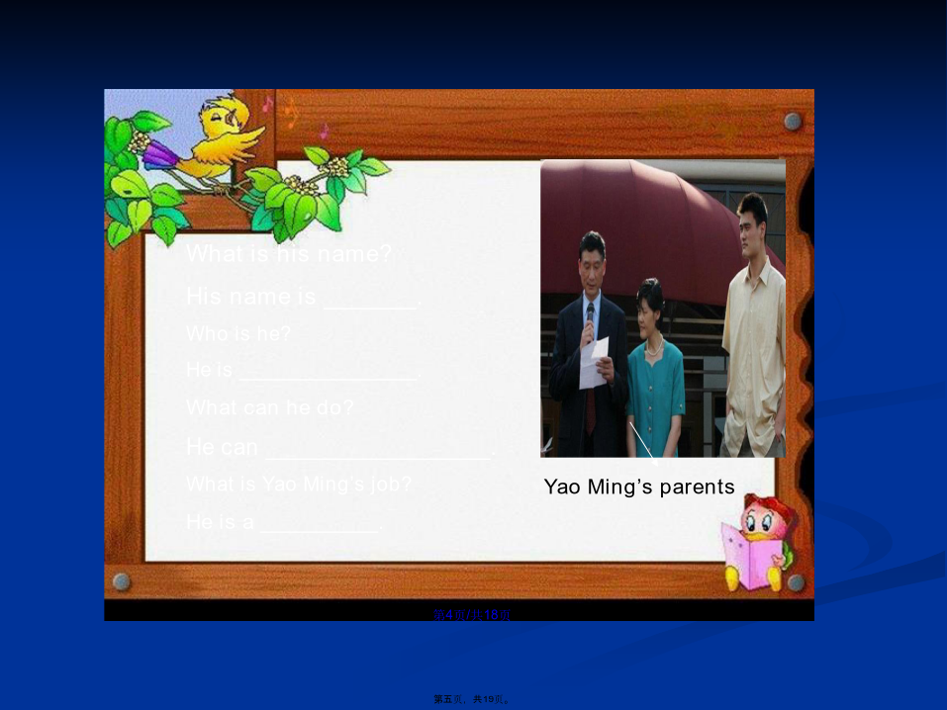
Task: Click the question "Who is he?"
Action: (238, 333)
